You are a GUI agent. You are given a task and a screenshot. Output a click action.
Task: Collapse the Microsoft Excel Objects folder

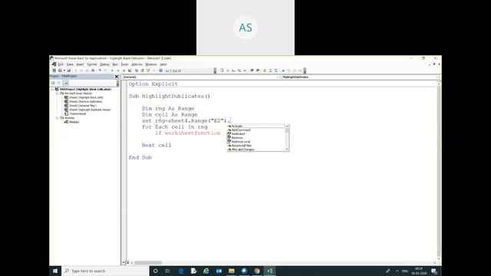[58, 94]
